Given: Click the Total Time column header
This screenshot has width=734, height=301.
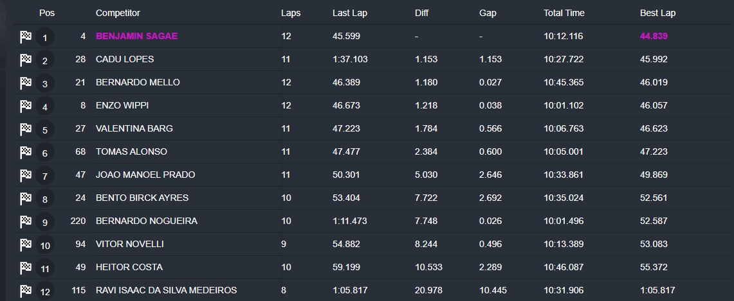Looking at the screenshot, I should 564,13.
